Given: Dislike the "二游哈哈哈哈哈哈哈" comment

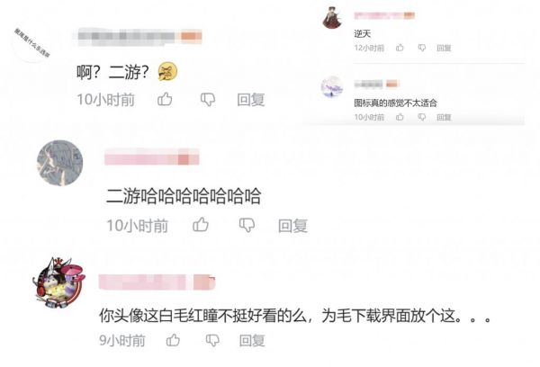Looking at the screenshot, I should [247, 225].
